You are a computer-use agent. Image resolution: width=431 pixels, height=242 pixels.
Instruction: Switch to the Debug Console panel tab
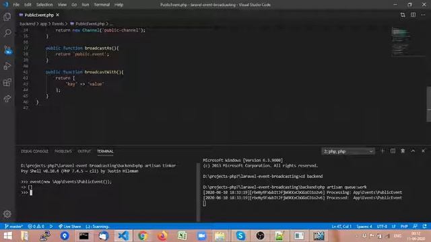34,151
